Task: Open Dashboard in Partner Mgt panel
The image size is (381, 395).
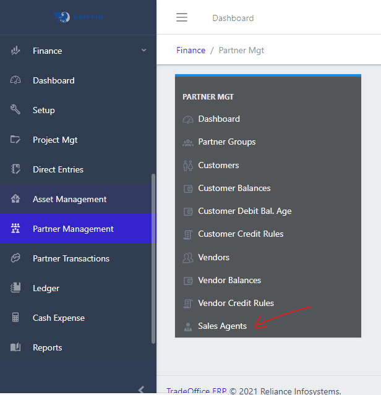Action: 219,119
